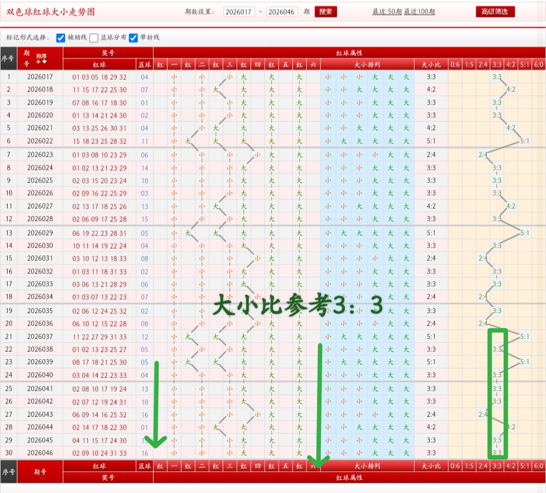This screenshot has height=493, width=546.
Task: Click the ascending sort arrow on 期号 column
Action: pos(38,62)
